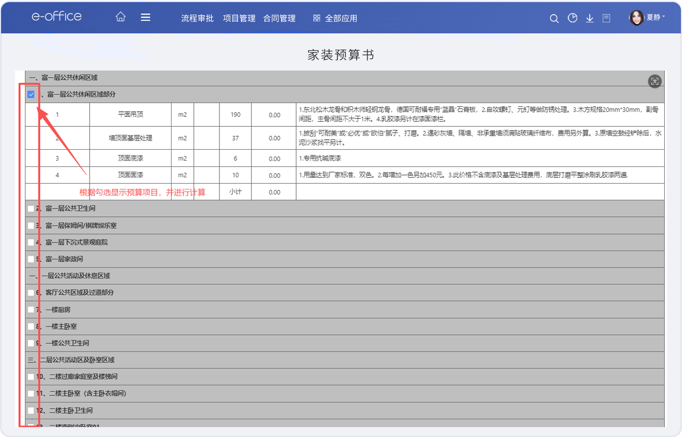
Task: Uncheck the 富一层公共休闲区域部分 checkbox
Action: [x=31, y=94]
